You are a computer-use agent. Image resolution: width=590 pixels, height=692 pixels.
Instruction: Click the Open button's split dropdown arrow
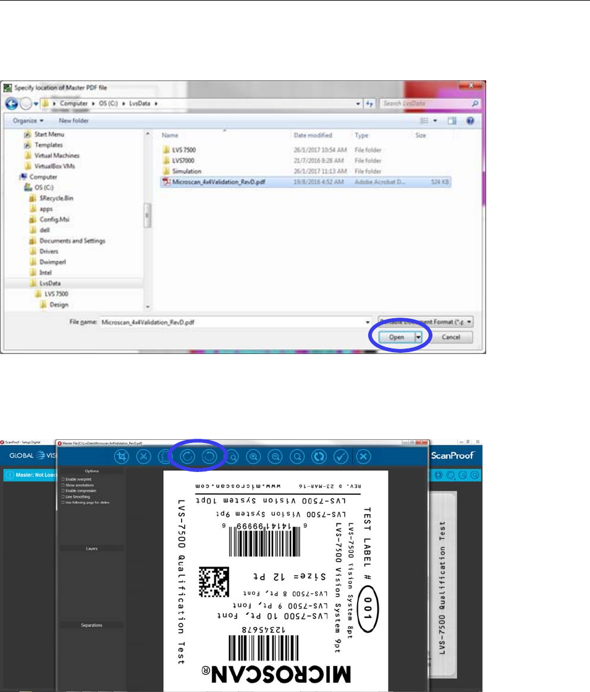(x=418, y=337)
